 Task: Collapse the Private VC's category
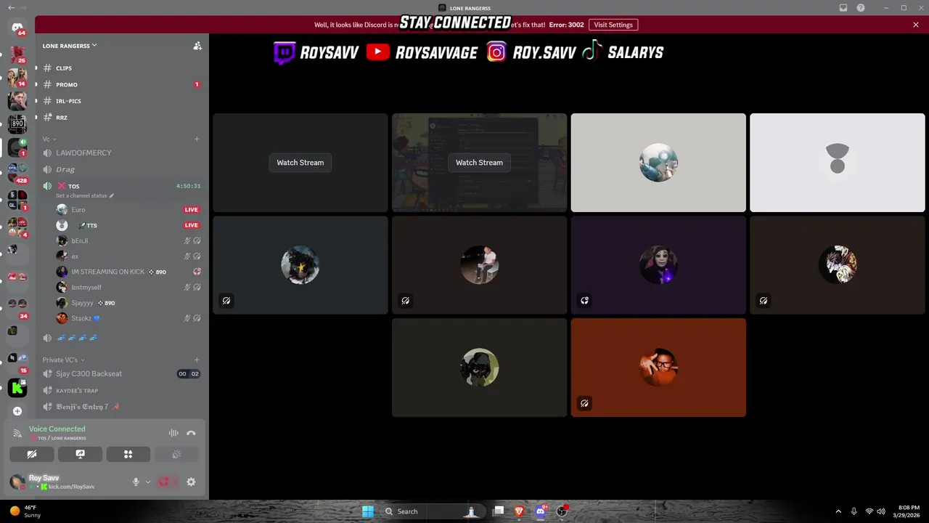click(63, 360)
